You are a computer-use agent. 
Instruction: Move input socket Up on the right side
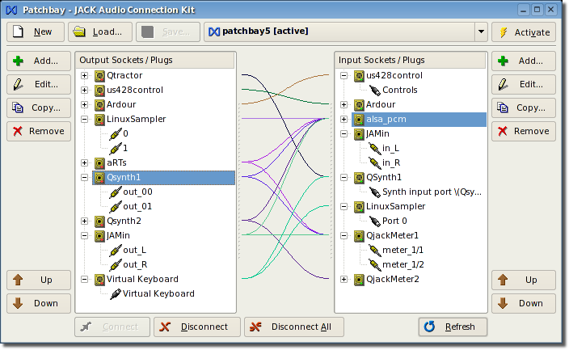(524, 280)
